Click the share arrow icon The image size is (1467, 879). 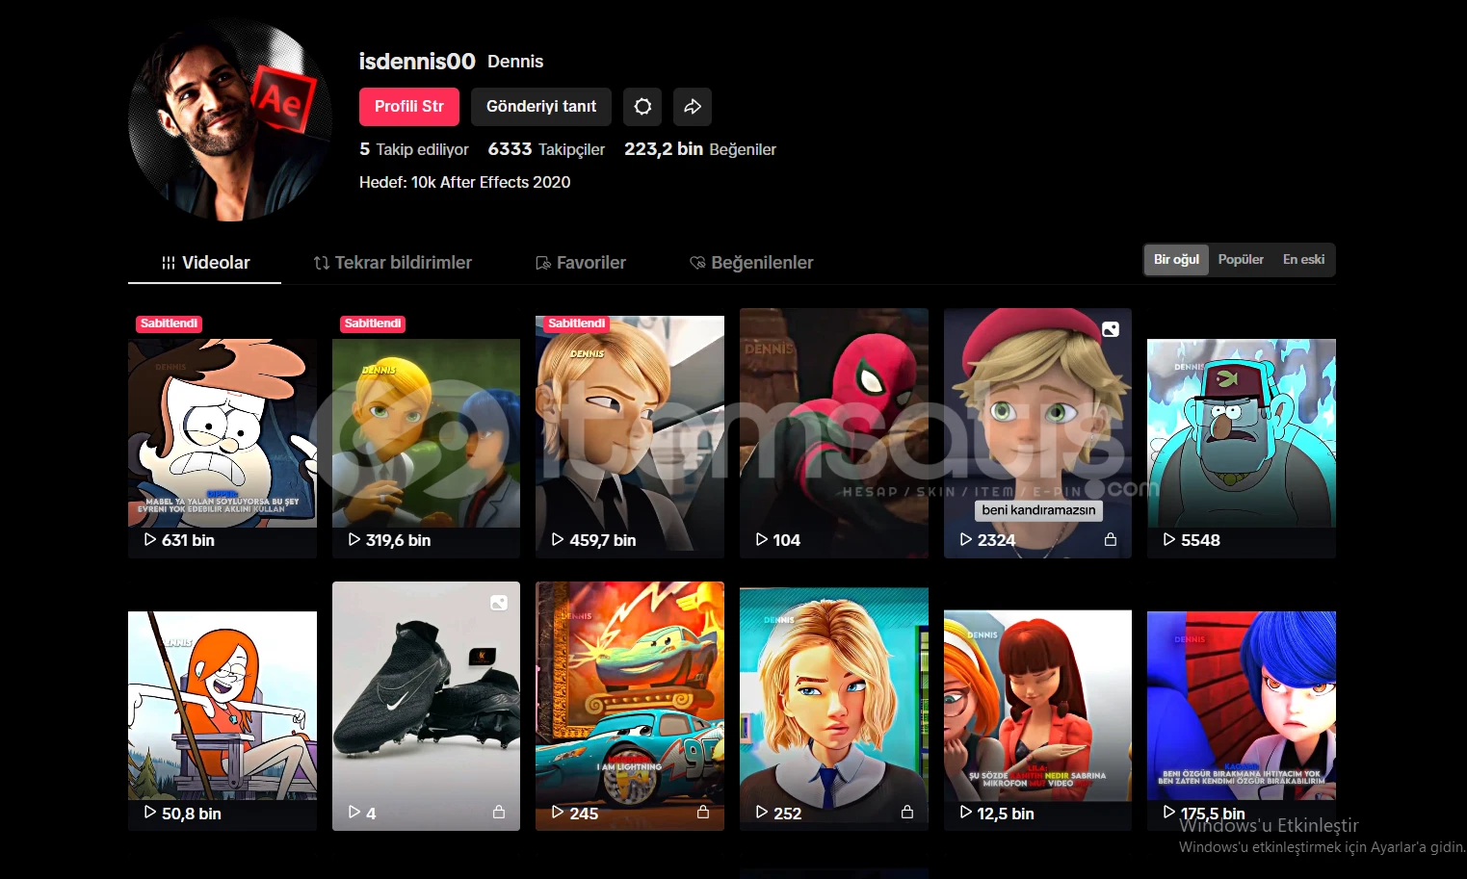693,107
